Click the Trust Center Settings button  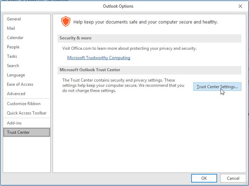coord(217,87)
